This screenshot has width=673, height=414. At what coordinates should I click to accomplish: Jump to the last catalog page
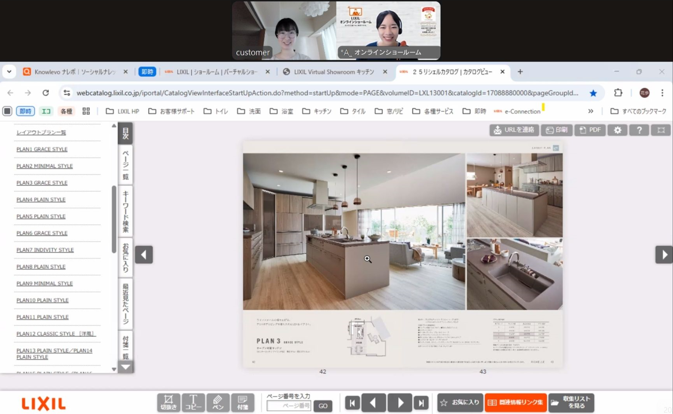click(x=421, y=403)
